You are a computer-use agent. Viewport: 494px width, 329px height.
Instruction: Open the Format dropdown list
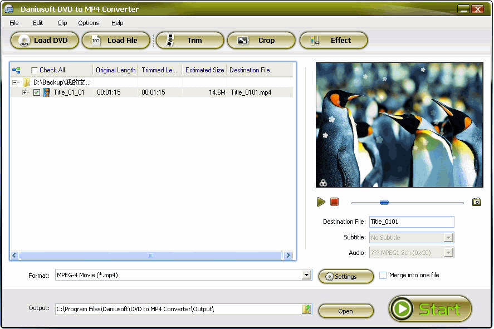[x=306, y=275]
